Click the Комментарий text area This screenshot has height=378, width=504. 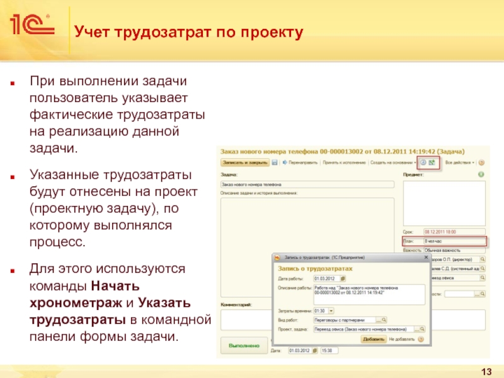tap(246, 320)
